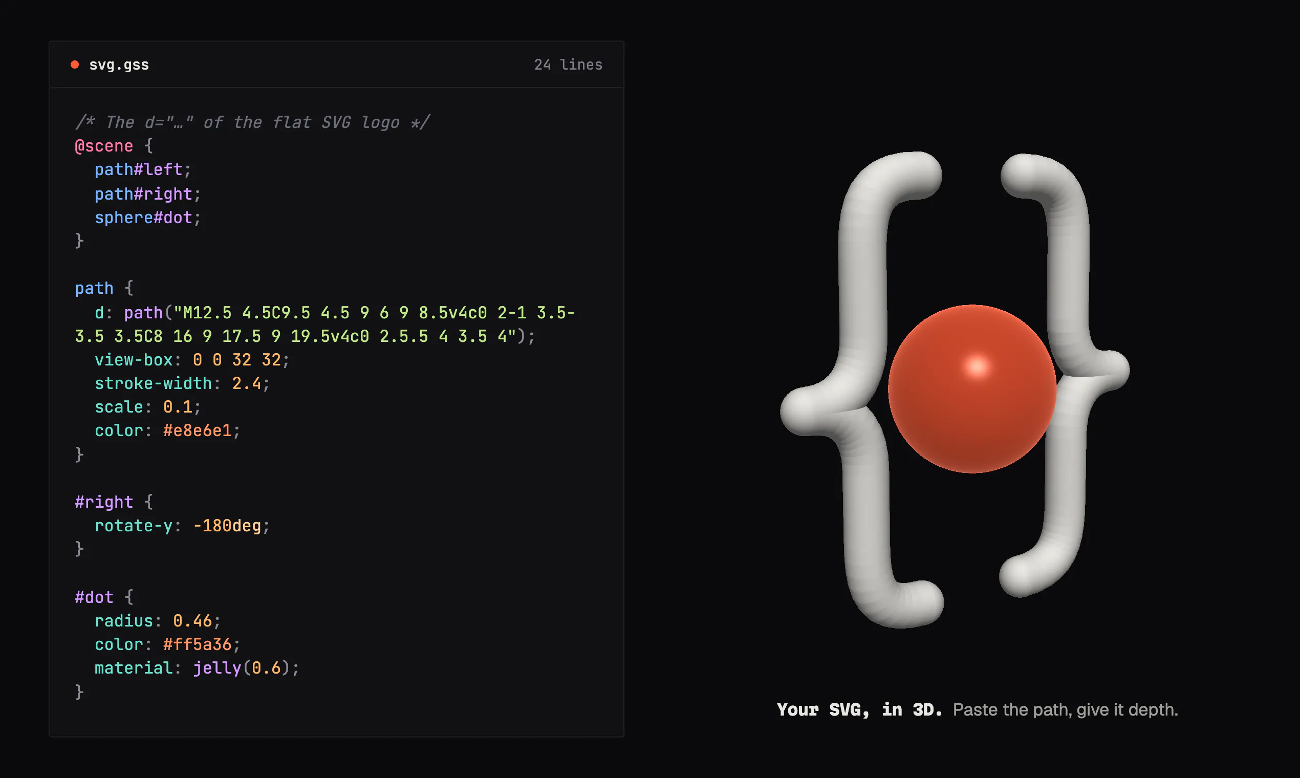Click the jelly(0.6) material value
1300x778 pixels.
tap(241, 668)
